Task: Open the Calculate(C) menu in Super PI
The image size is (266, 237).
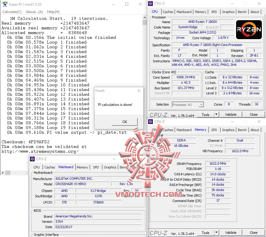Action: [12, 12]
